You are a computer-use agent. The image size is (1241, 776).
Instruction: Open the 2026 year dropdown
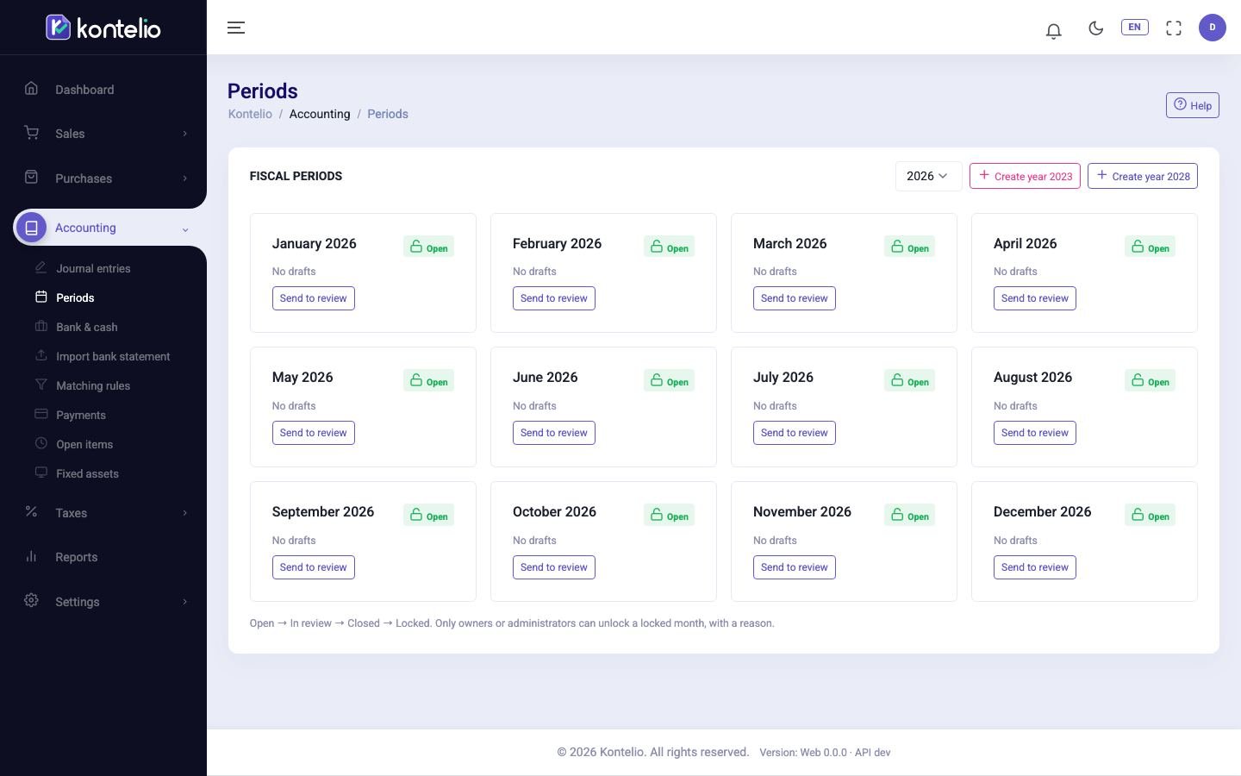pyautogui.click(x=928, y=176)
